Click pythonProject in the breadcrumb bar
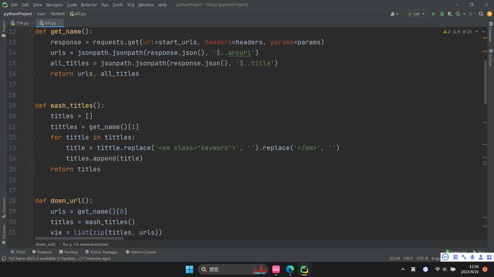Image resolution: width=494 pixels, height=277 pixels. tap(18, 14)
